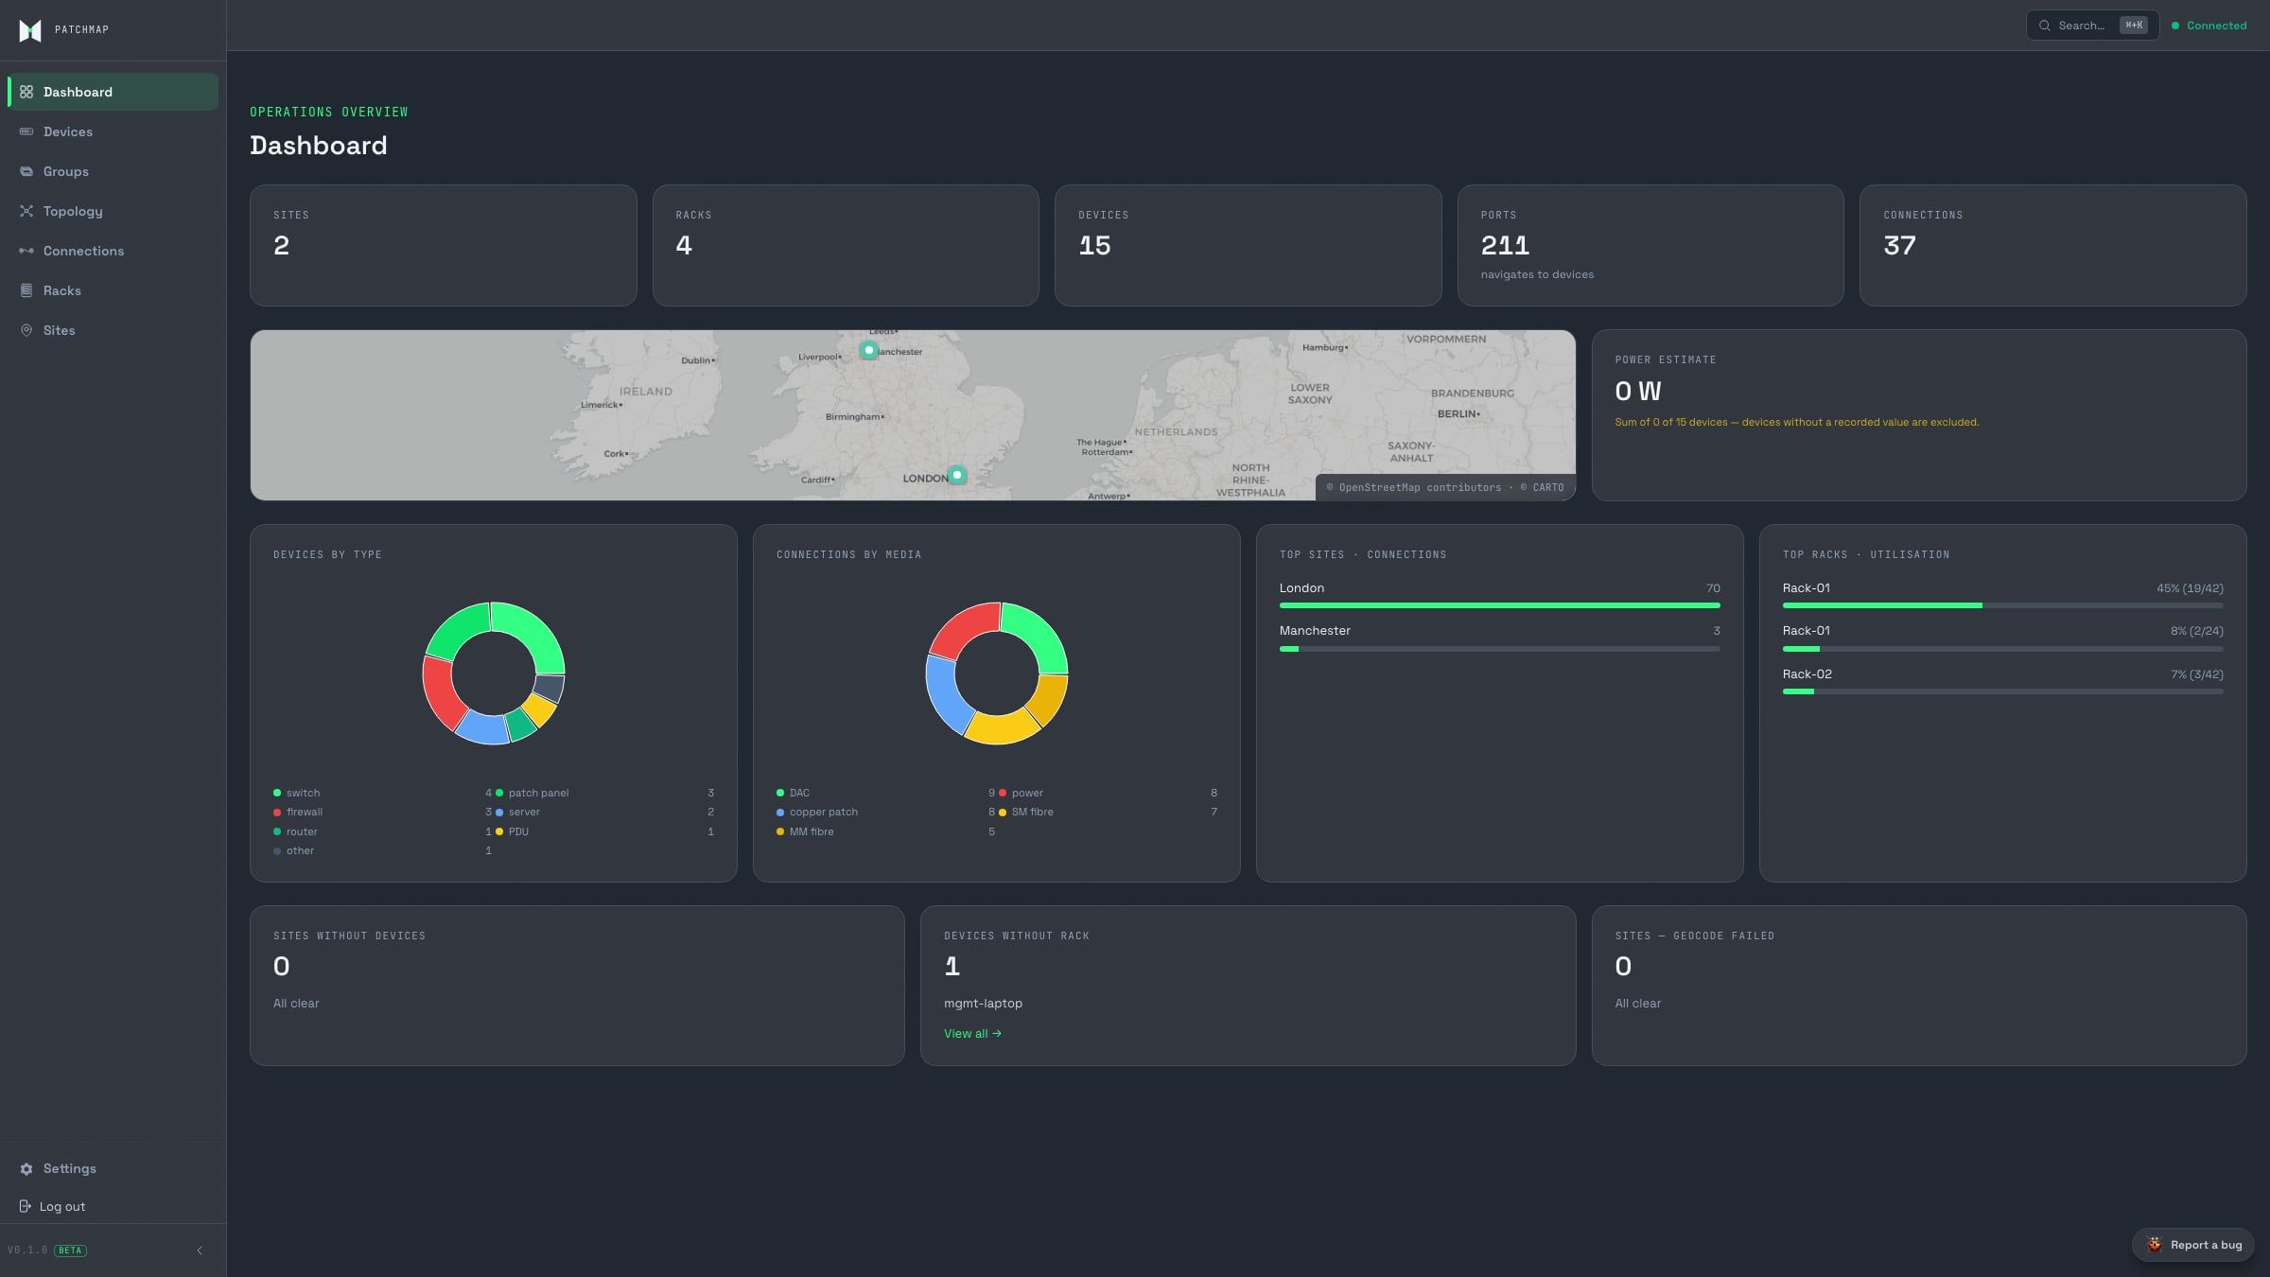2270x1277 pixels.
Task: Go to the Topology page
Action: [113, 211]
